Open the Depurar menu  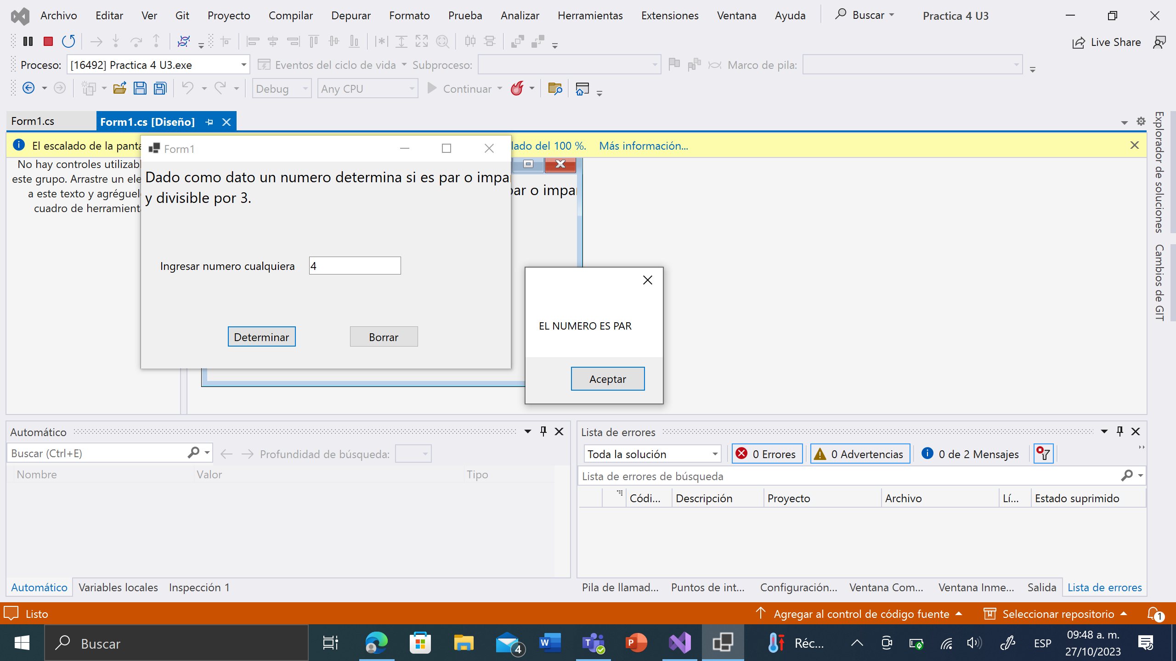click(351, 15)
